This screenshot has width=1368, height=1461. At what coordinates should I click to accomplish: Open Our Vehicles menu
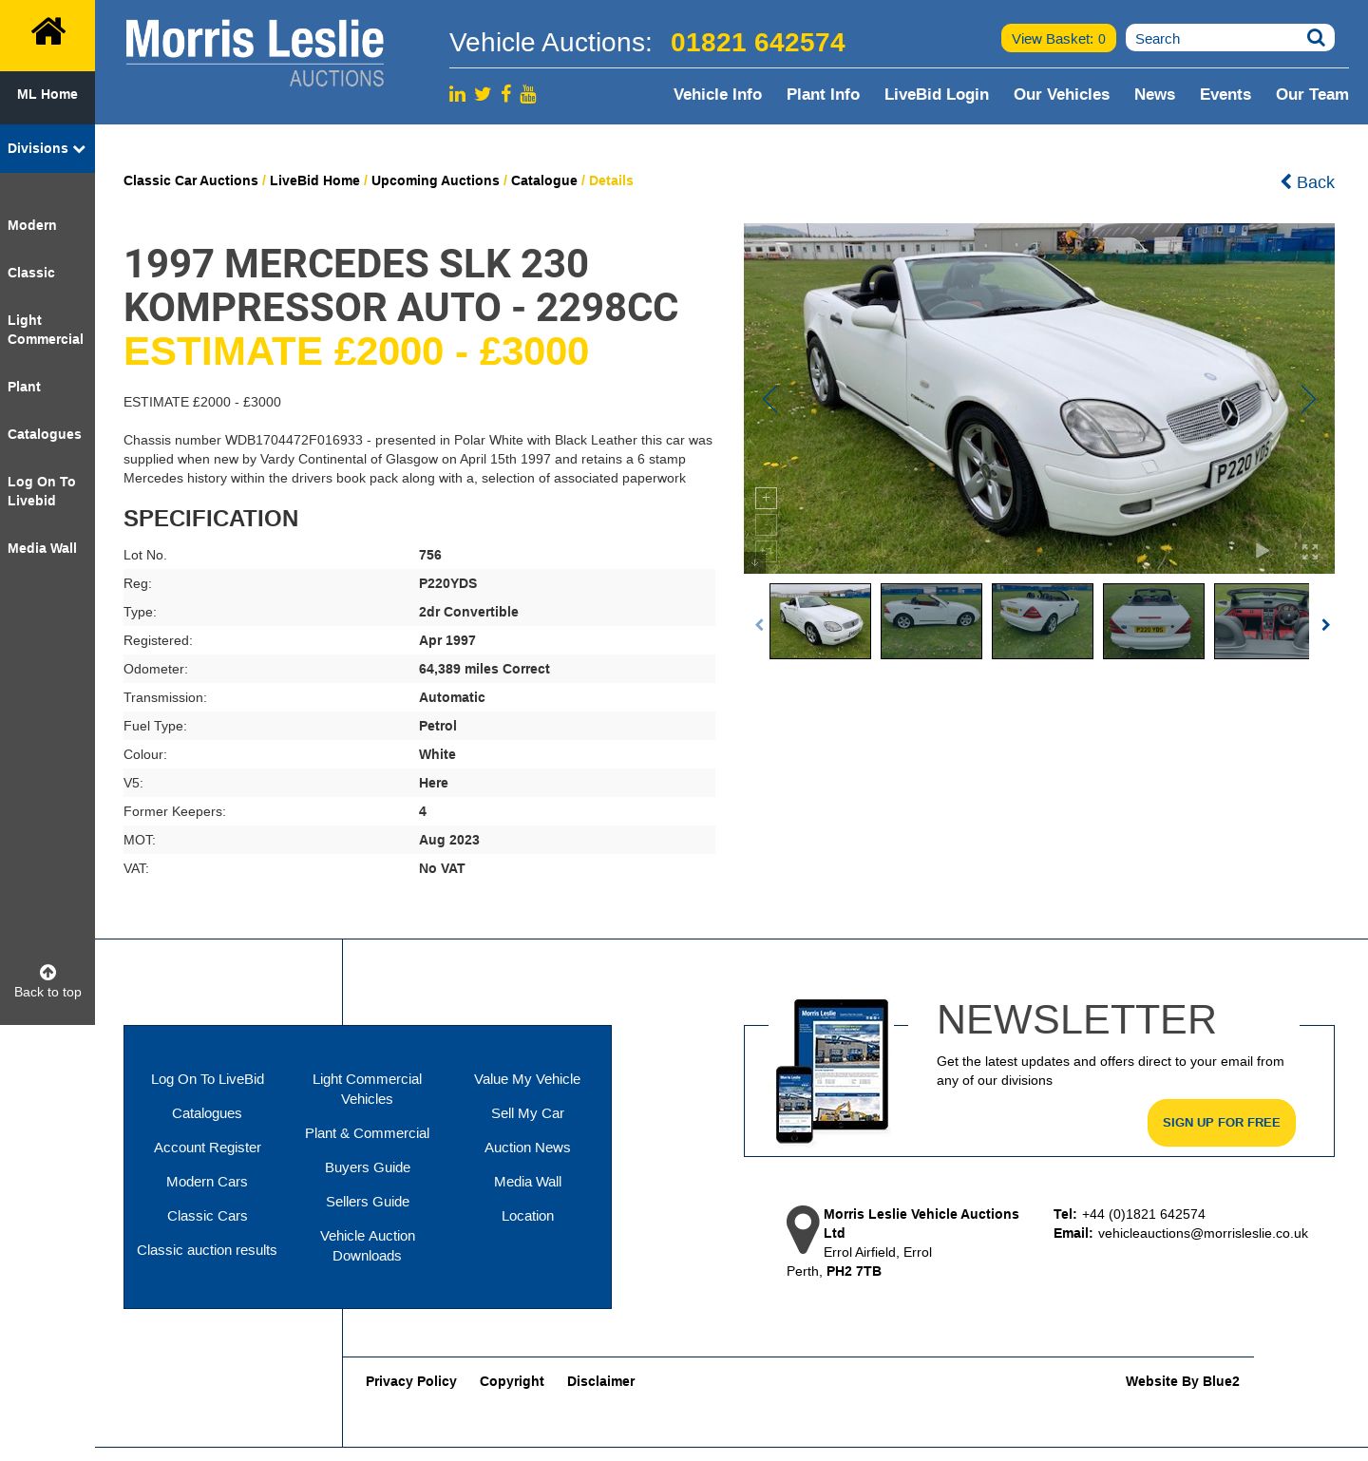[x=1061, y=94]
